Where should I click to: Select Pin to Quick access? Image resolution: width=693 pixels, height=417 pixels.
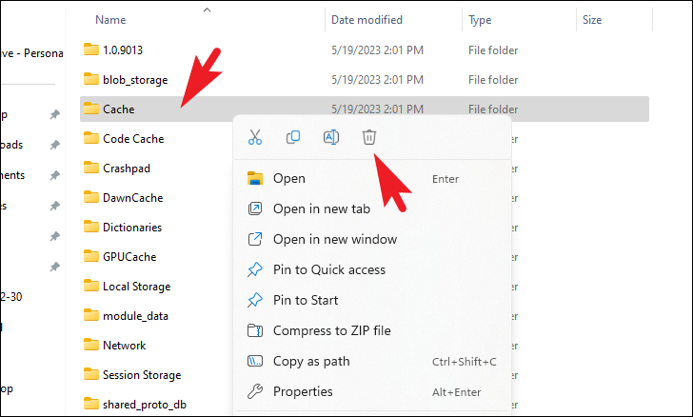click(x=329, y=269)
